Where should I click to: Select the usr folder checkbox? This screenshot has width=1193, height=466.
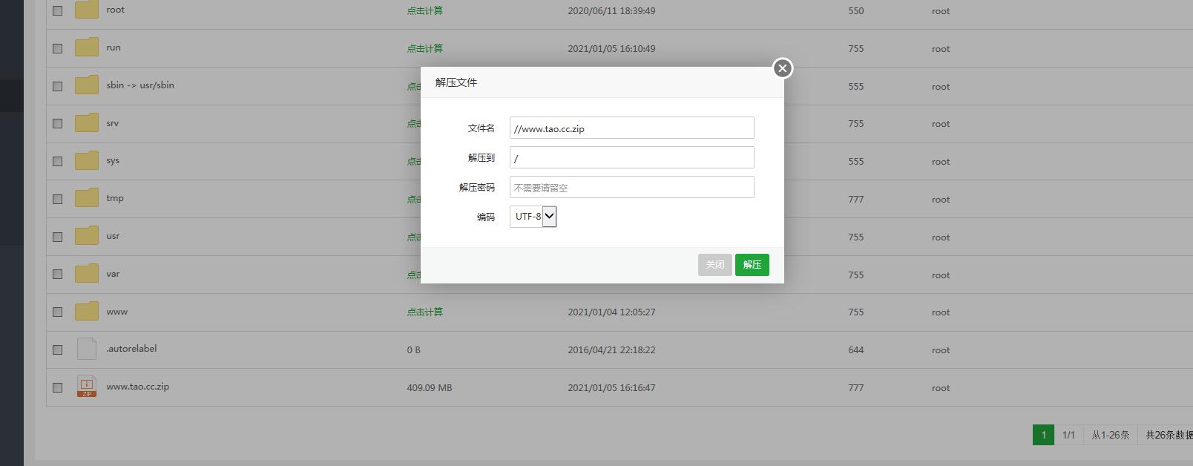click(x=58, y=237)
